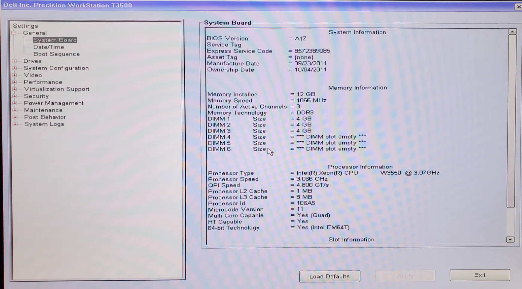
Task: Click the Slot Information heading
Action: [351, 240]
